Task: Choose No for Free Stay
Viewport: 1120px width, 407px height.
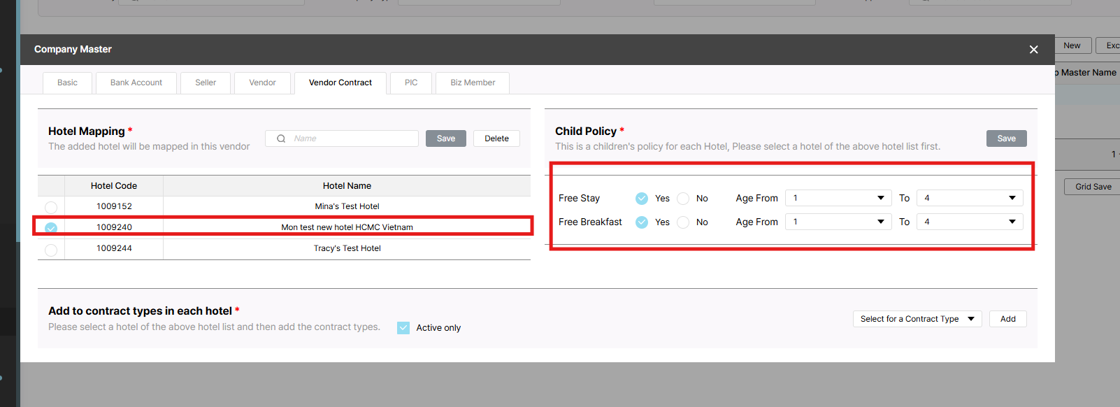Action: (x=683, y=199)
